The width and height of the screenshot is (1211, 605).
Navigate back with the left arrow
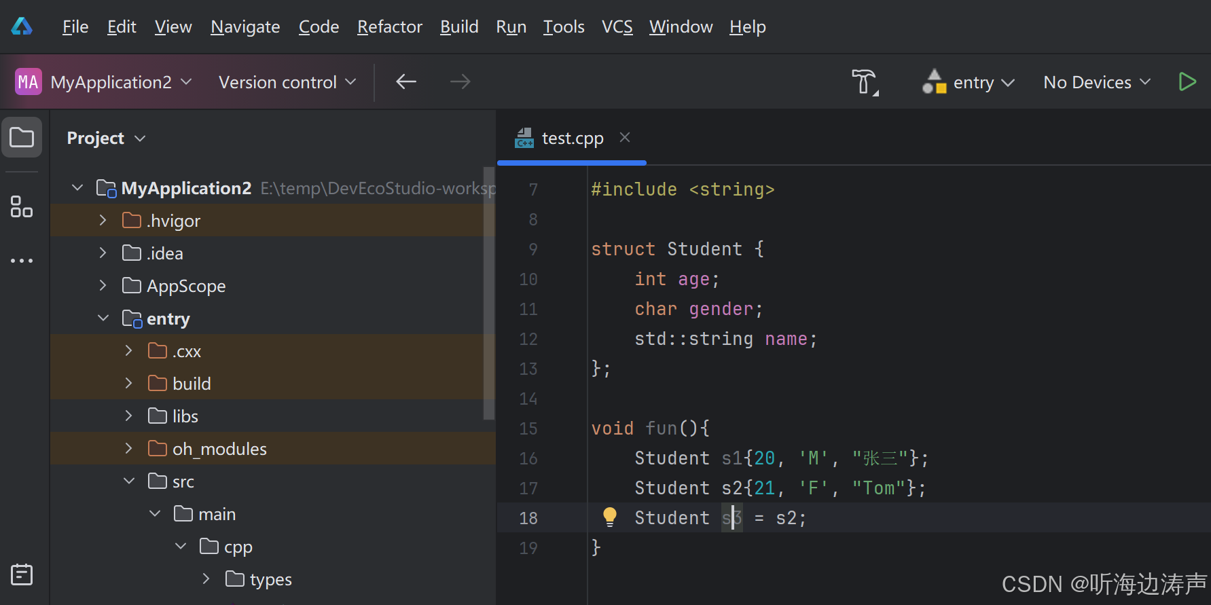click(406, 81)
